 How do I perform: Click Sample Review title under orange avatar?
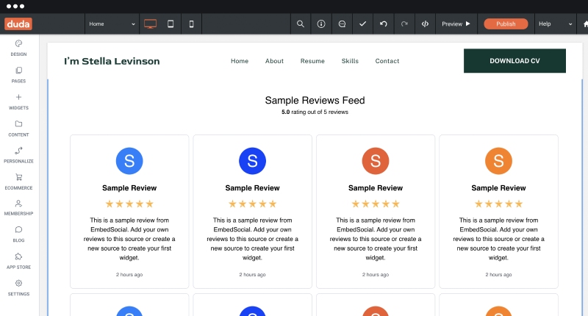pyautogui.click(x=498, y=188)
